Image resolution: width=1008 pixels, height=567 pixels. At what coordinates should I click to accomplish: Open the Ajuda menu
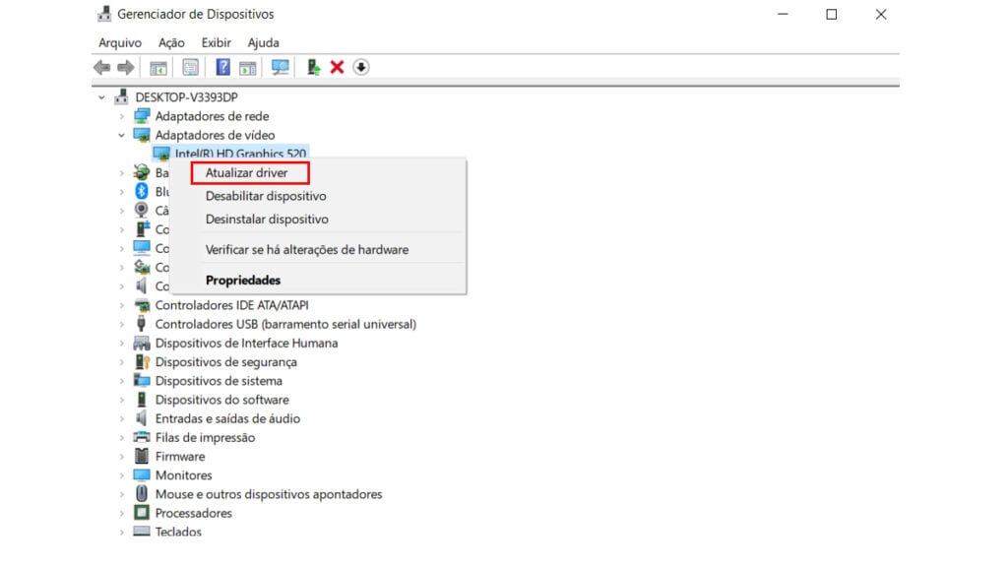[263, 42]
